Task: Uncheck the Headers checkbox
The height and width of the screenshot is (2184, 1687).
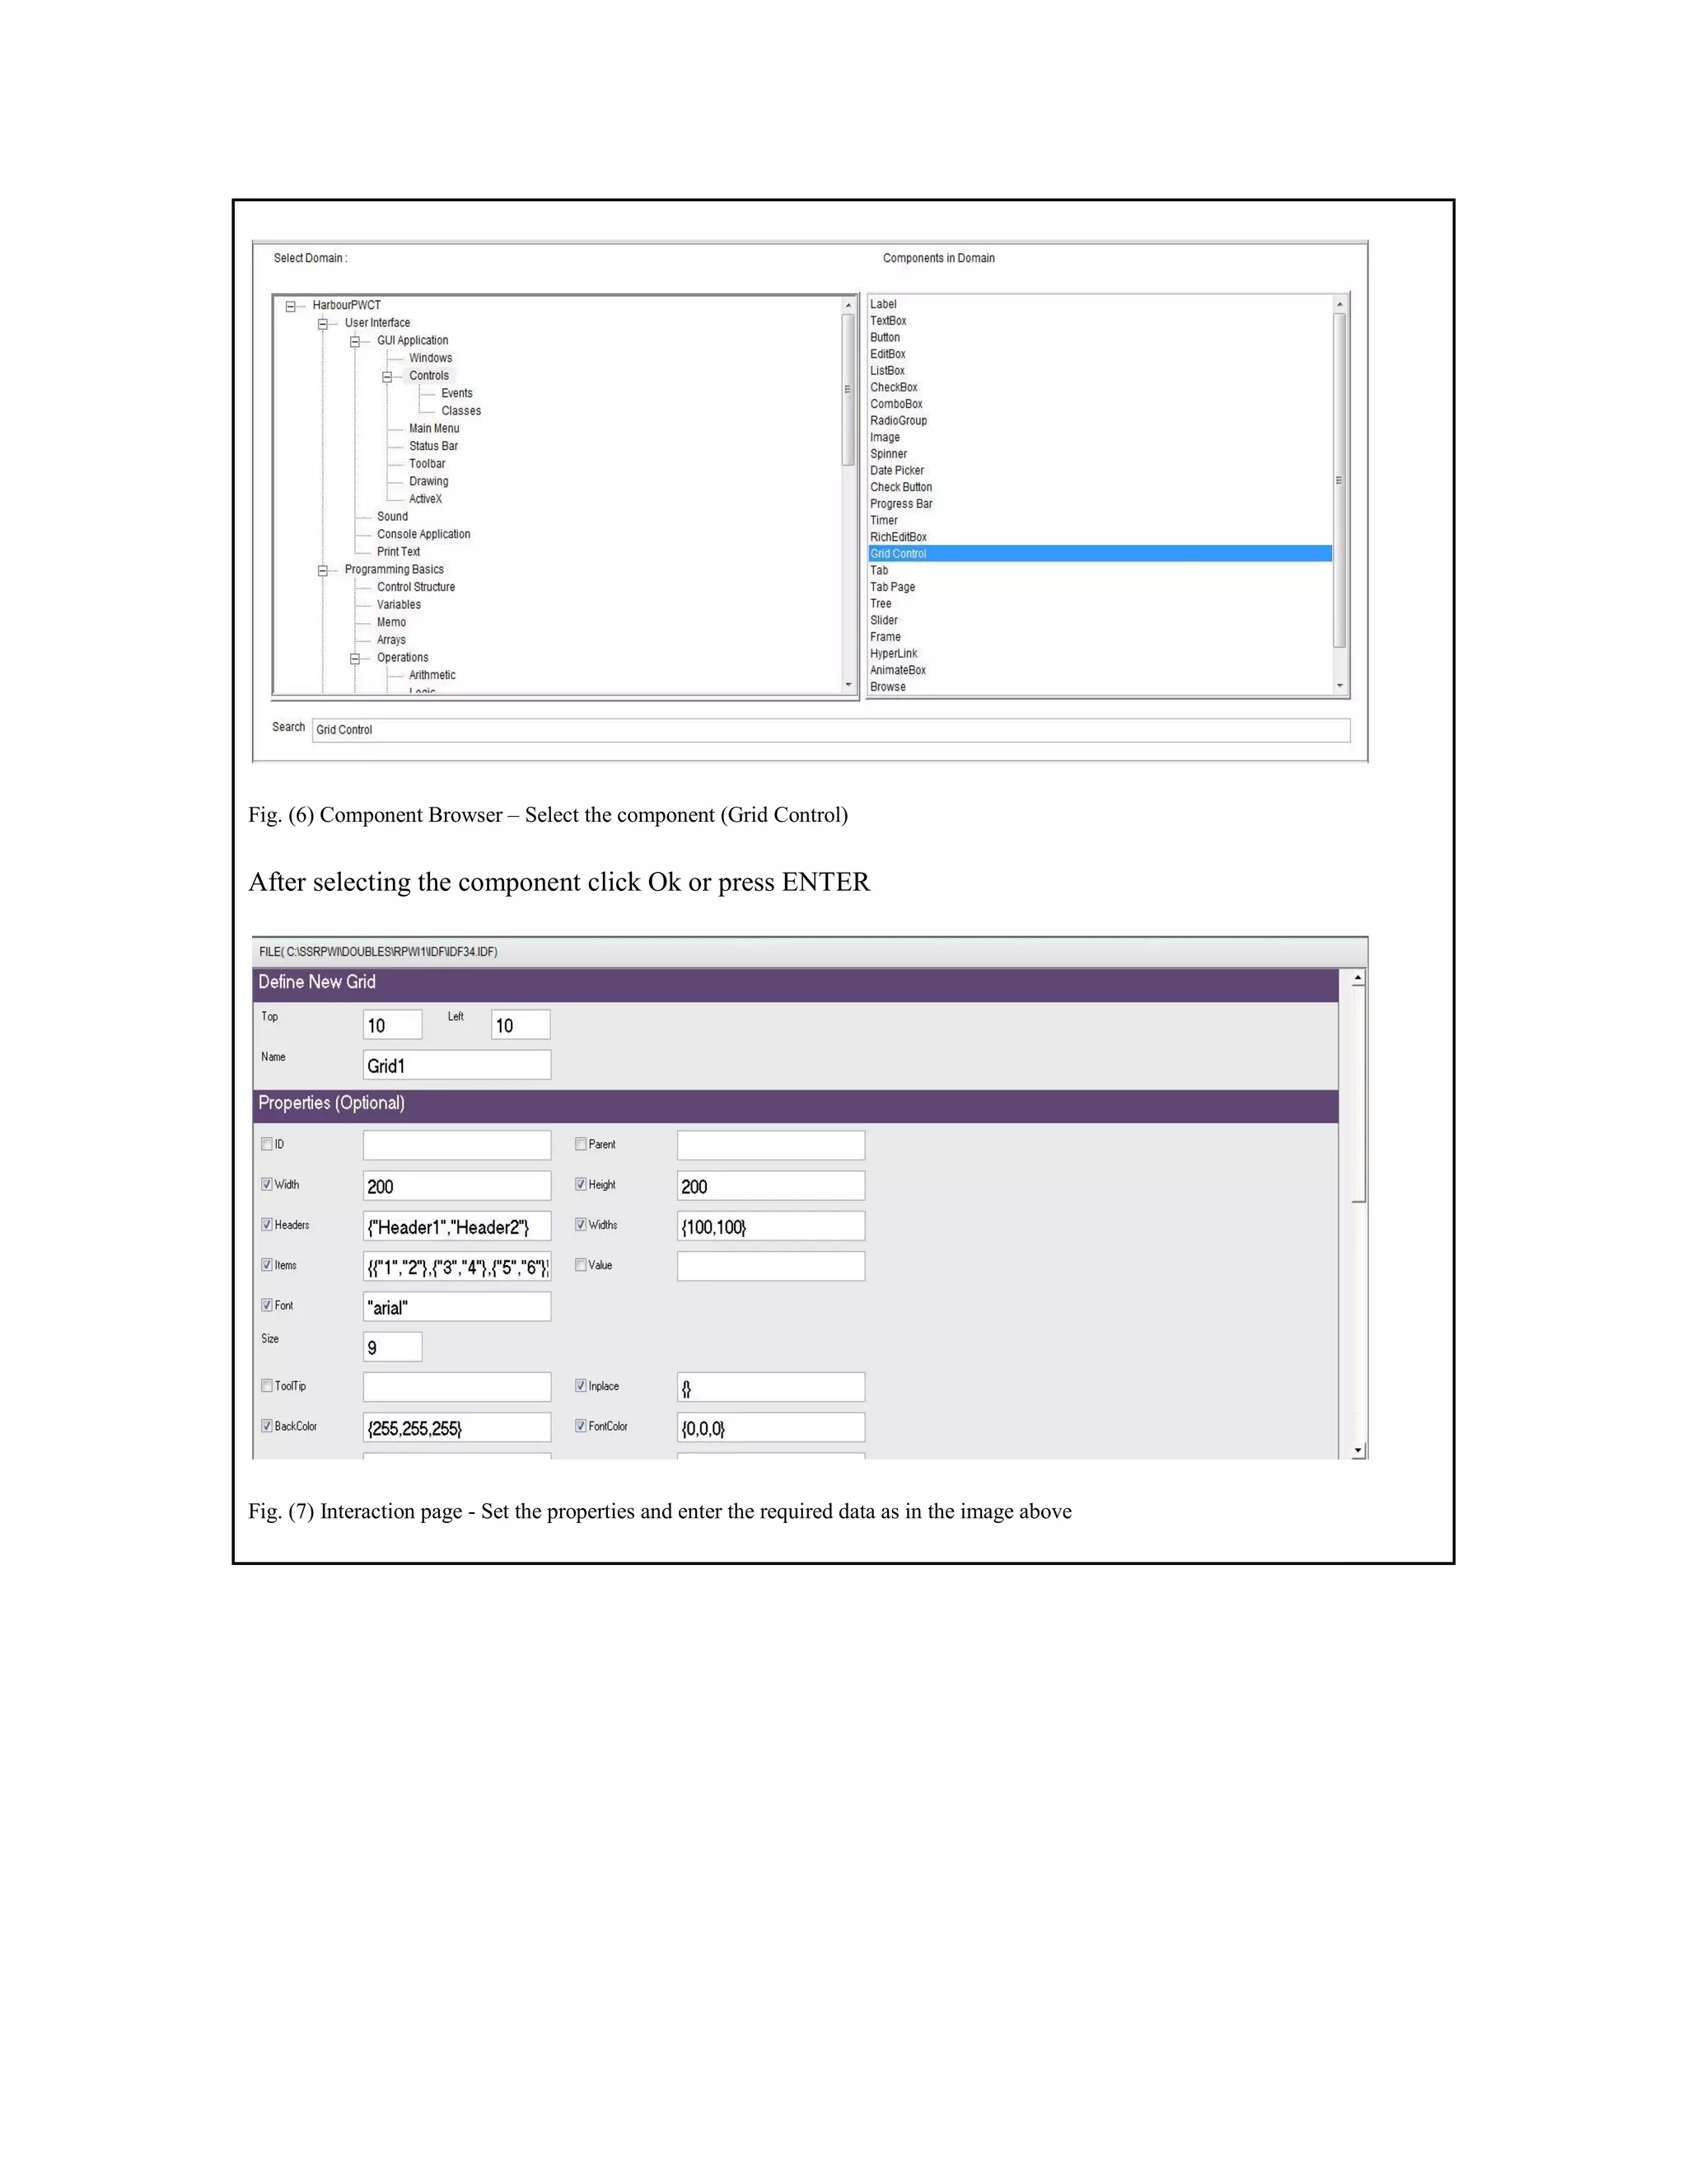Action: click(267, 1224)
